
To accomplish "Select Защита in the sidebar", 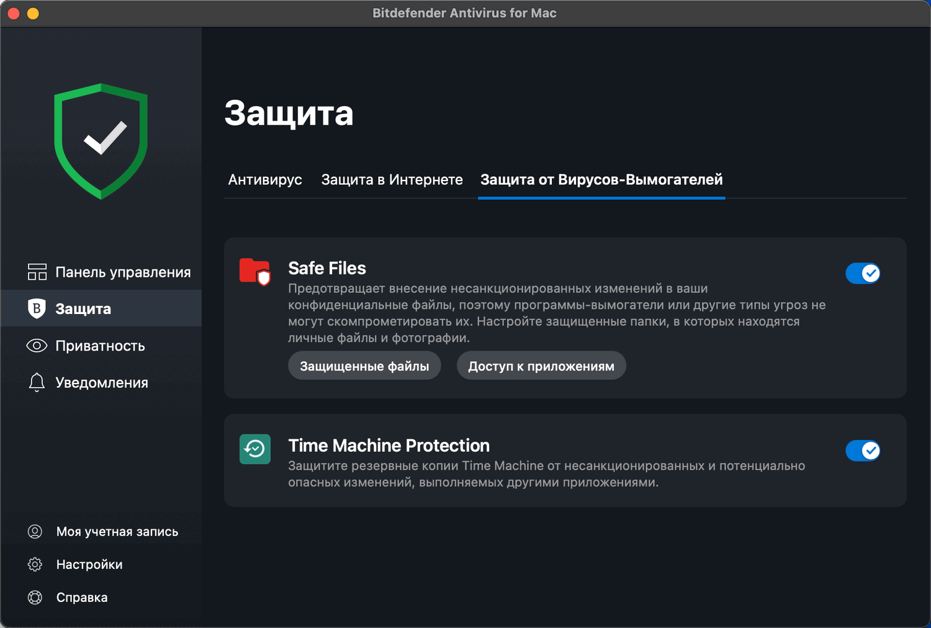I will (x=101, y=308).
